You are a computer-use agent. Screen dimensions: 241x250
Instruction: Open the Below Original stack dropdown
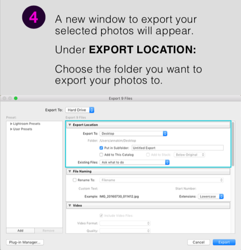click(189, 155)
